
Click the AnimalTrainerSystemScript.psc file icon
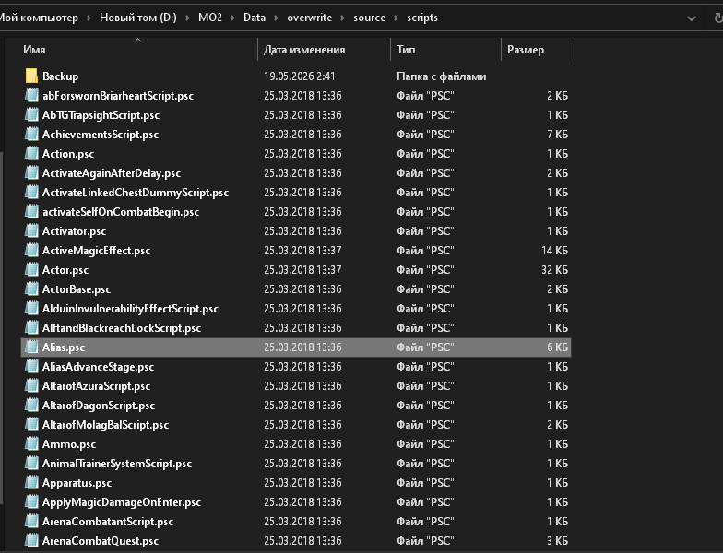[x=31, y=463]
